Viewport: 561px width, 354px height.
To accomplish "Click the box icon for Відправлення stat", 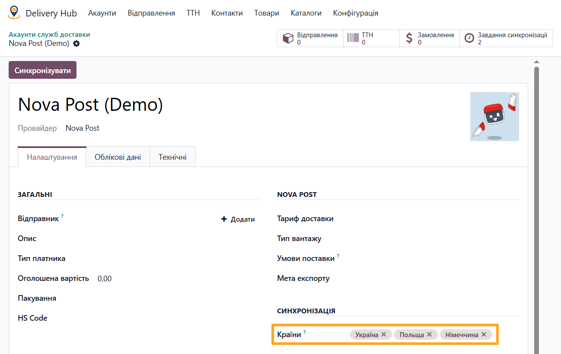I will point(288,38).
